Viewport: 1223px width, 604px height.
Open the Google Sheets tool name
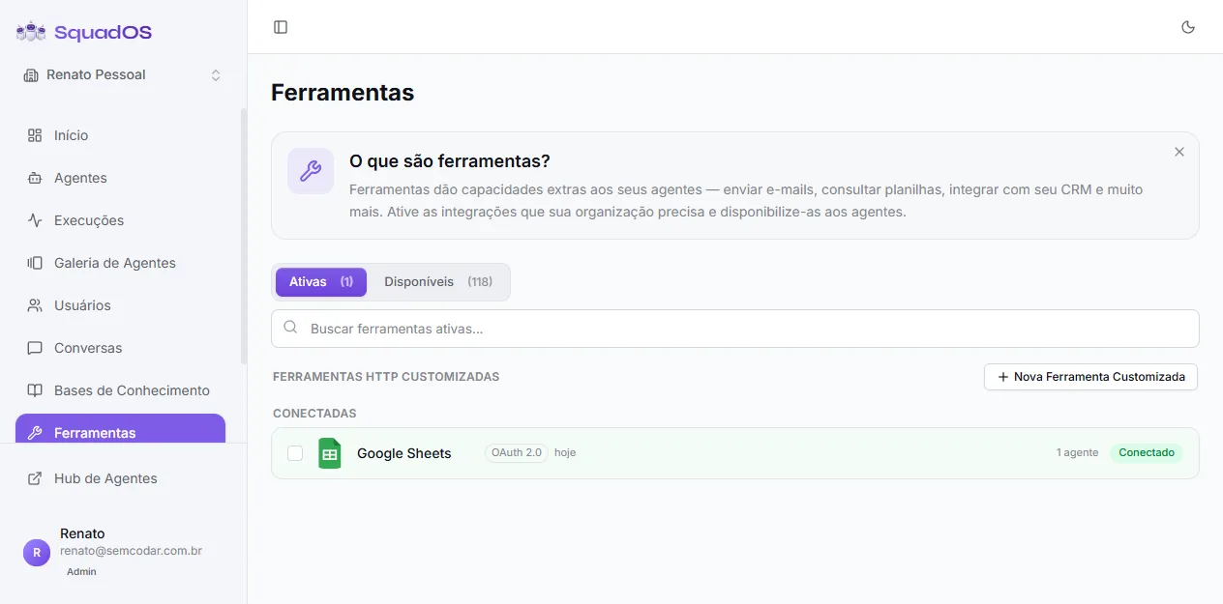coord(404,453)
